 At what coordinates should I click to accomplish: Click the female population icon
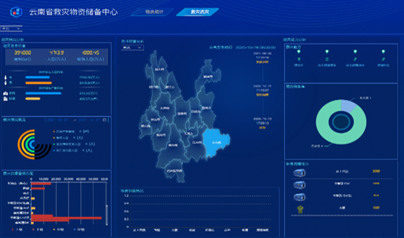point(5,78)
